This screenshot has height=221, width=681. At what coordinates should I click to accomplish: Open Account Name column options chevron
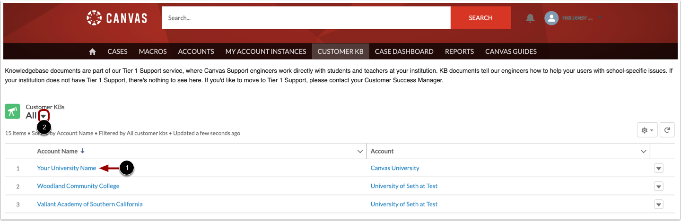click(x=359, y=151)
